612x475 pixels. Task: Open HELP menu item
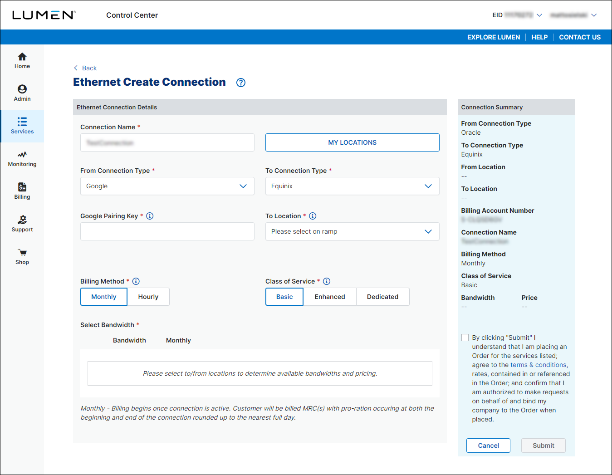click(x=539, y=37)
